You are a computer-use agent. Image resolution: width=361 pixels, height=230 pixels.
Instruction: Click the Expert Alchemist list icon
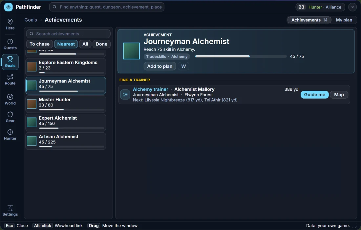point(32,122)
